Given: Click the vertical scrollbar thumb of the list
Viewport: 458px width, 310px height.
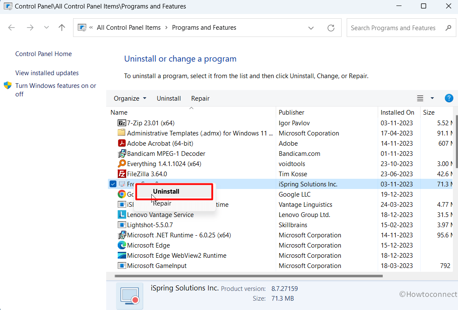Looking at the screenshot, I should (x=456, y=141).
